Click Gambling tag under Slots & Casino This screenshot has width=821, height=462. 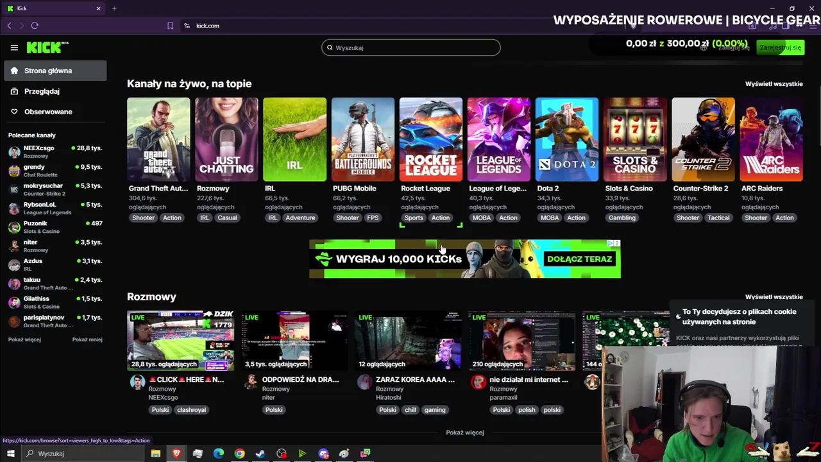click(622, 218)
